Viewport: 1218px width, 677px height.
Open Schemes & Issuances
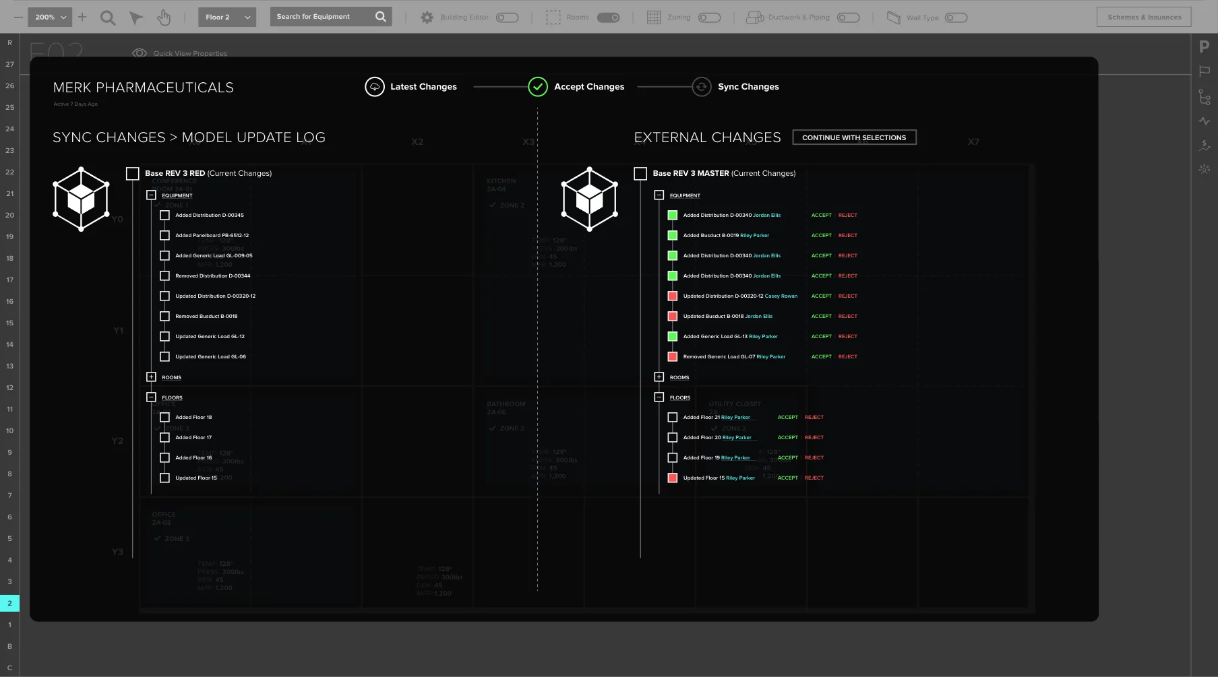coord(1144,17)
